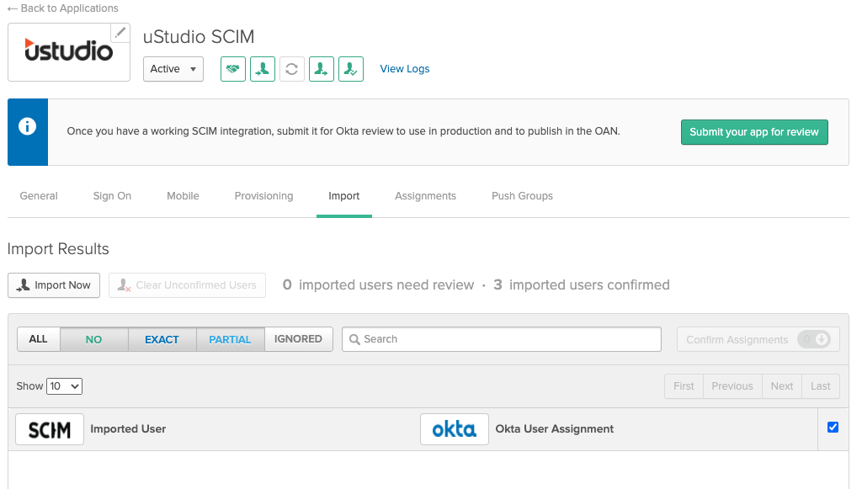This screenshot has height=489, width=862.
Task: Open the Mobile tab
Action: click(183, 196)
